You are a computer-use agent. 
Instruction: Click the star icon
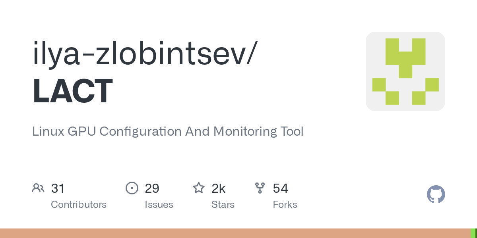pyautogui.click(x=198, y=188)
